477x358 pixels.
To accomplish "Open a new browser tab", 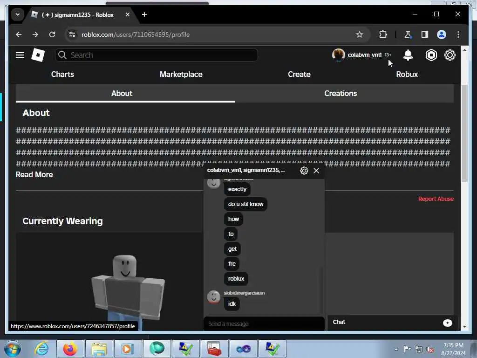I will (144, 14).
